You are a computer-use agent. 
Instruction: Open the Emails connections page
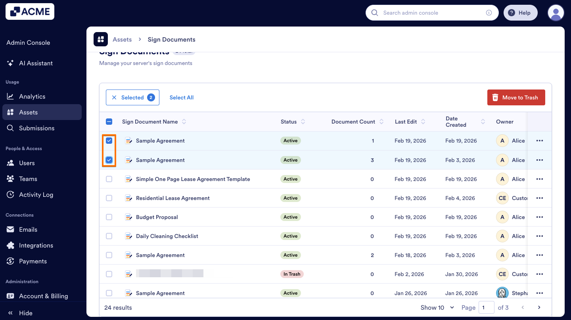tap(28, 229)
